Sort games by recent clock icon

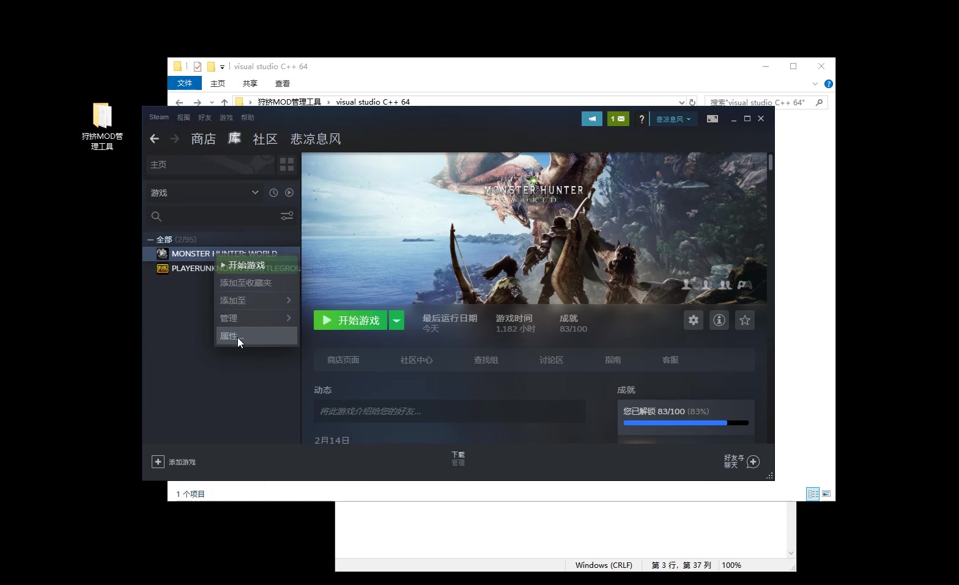point(273,193)
